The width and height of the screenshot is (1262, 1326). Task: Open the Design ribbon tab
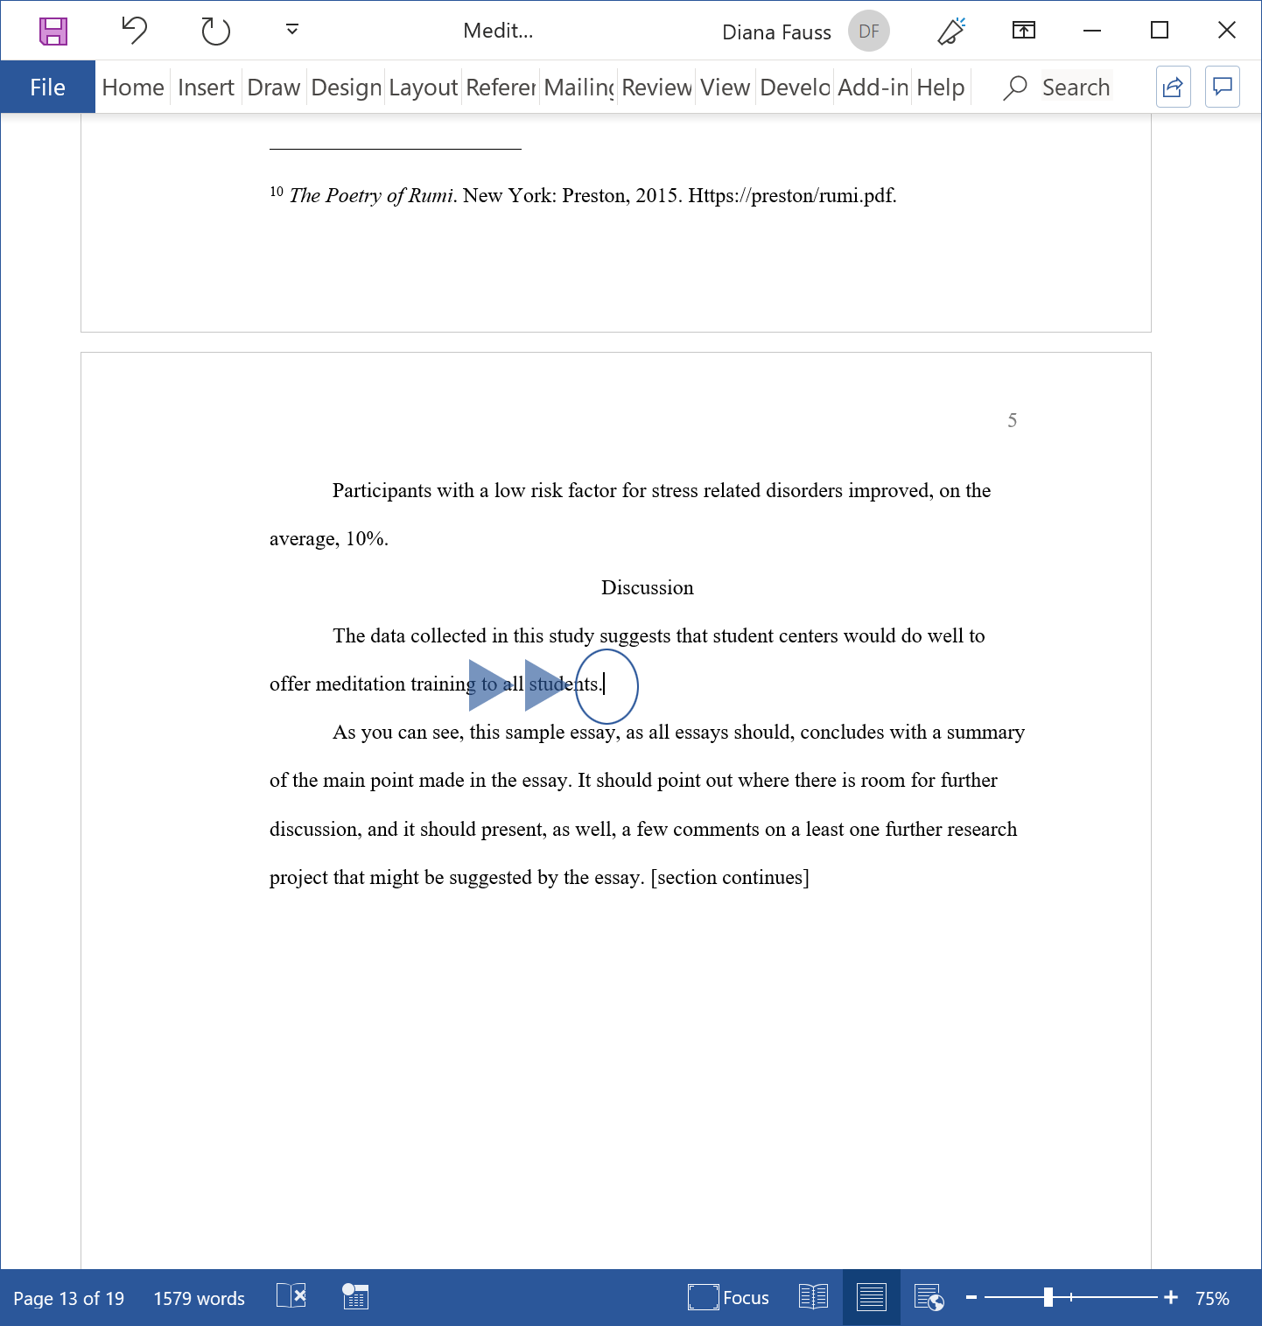346,88
